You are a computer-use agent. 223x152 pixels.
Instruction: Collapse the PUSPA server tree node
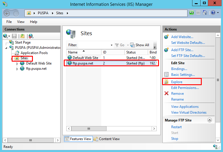(x=6, y=48)
